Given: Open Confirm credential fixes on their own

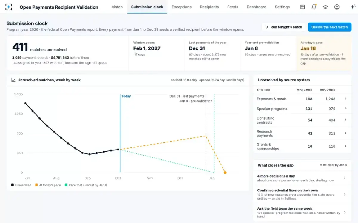Looking at the screenshot, I should 302,194.
